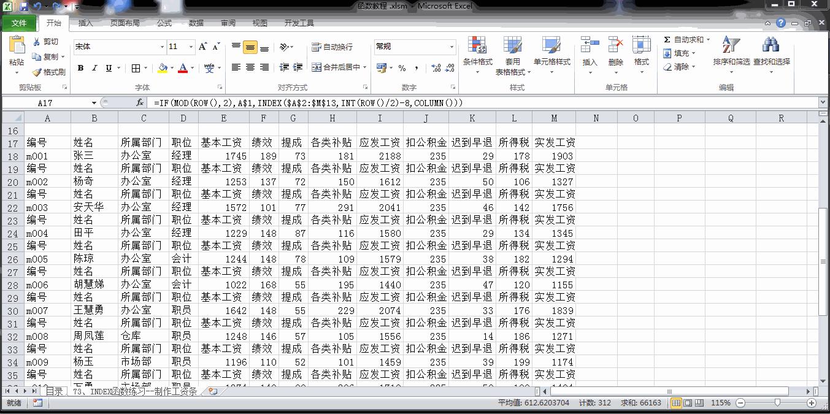830x414 pixels.
Task: Click the Format Painter brush icon
Action: pyautogui.click(x=37, y=72)
